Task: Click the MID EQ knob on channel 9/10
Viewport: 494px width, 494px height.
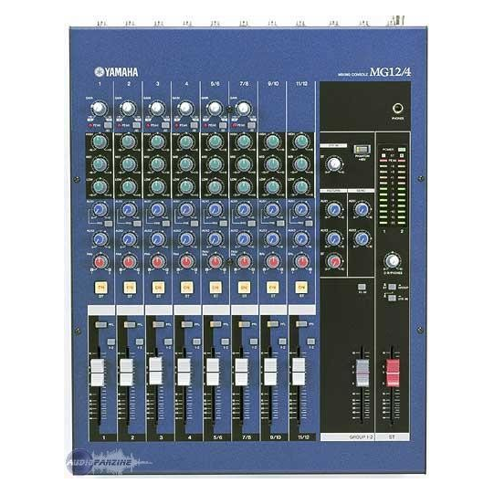Action: 272,163
